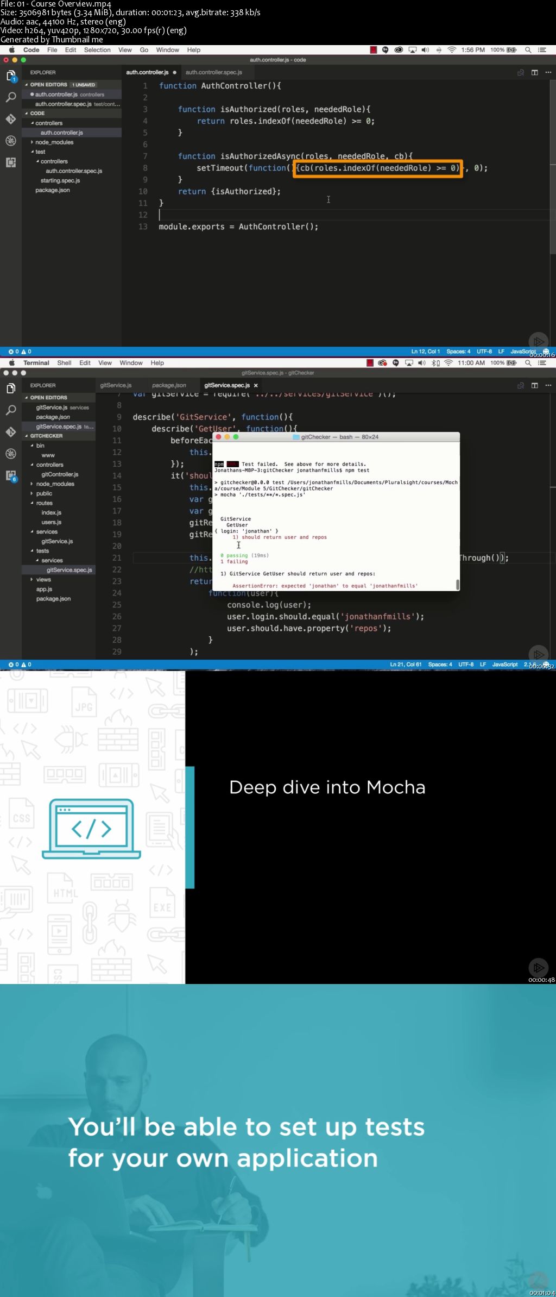
Task: Select gitService.spec.js in gitChecker OPEN EDITORS list
Action: pyautogui.click(x=59, y=427)
